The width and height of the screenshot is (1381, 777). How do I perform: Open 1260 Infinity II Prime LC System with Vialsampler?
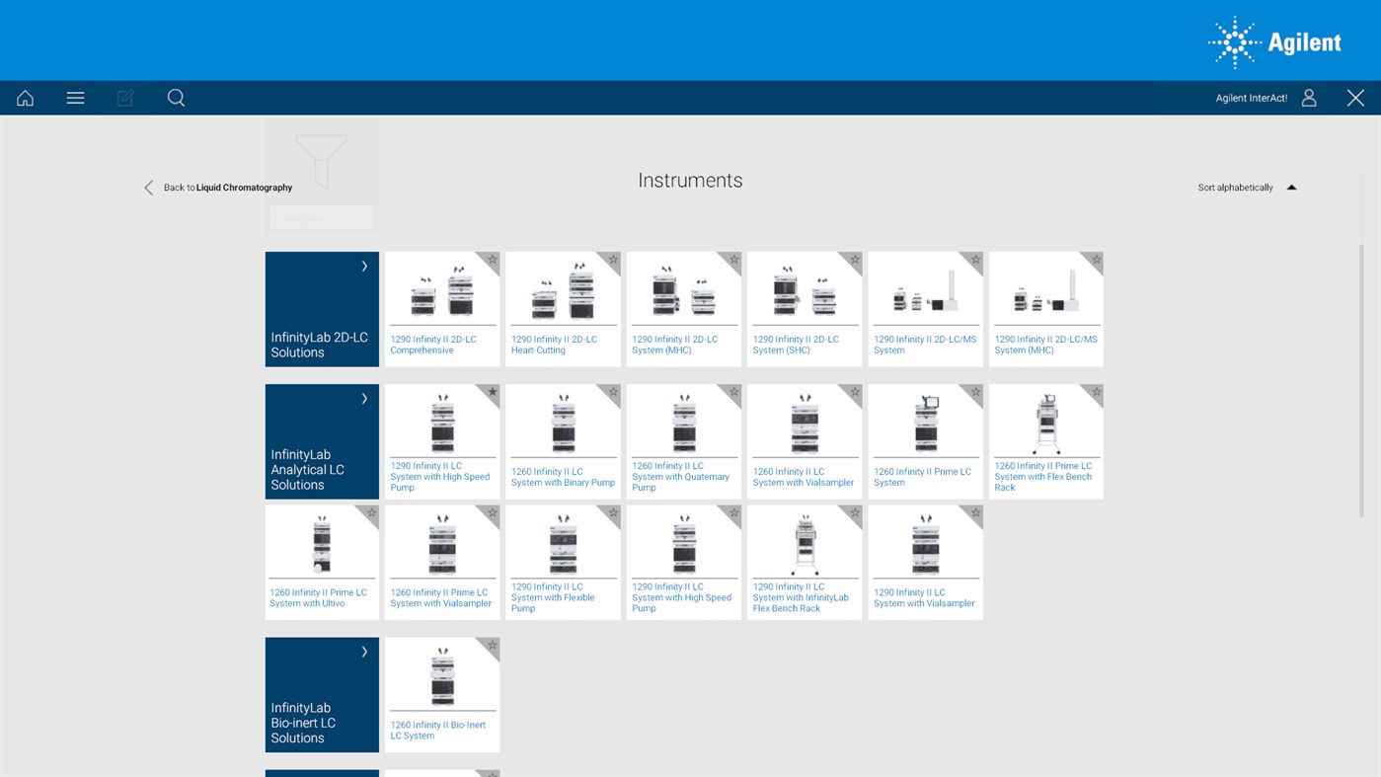pos(440,598)
